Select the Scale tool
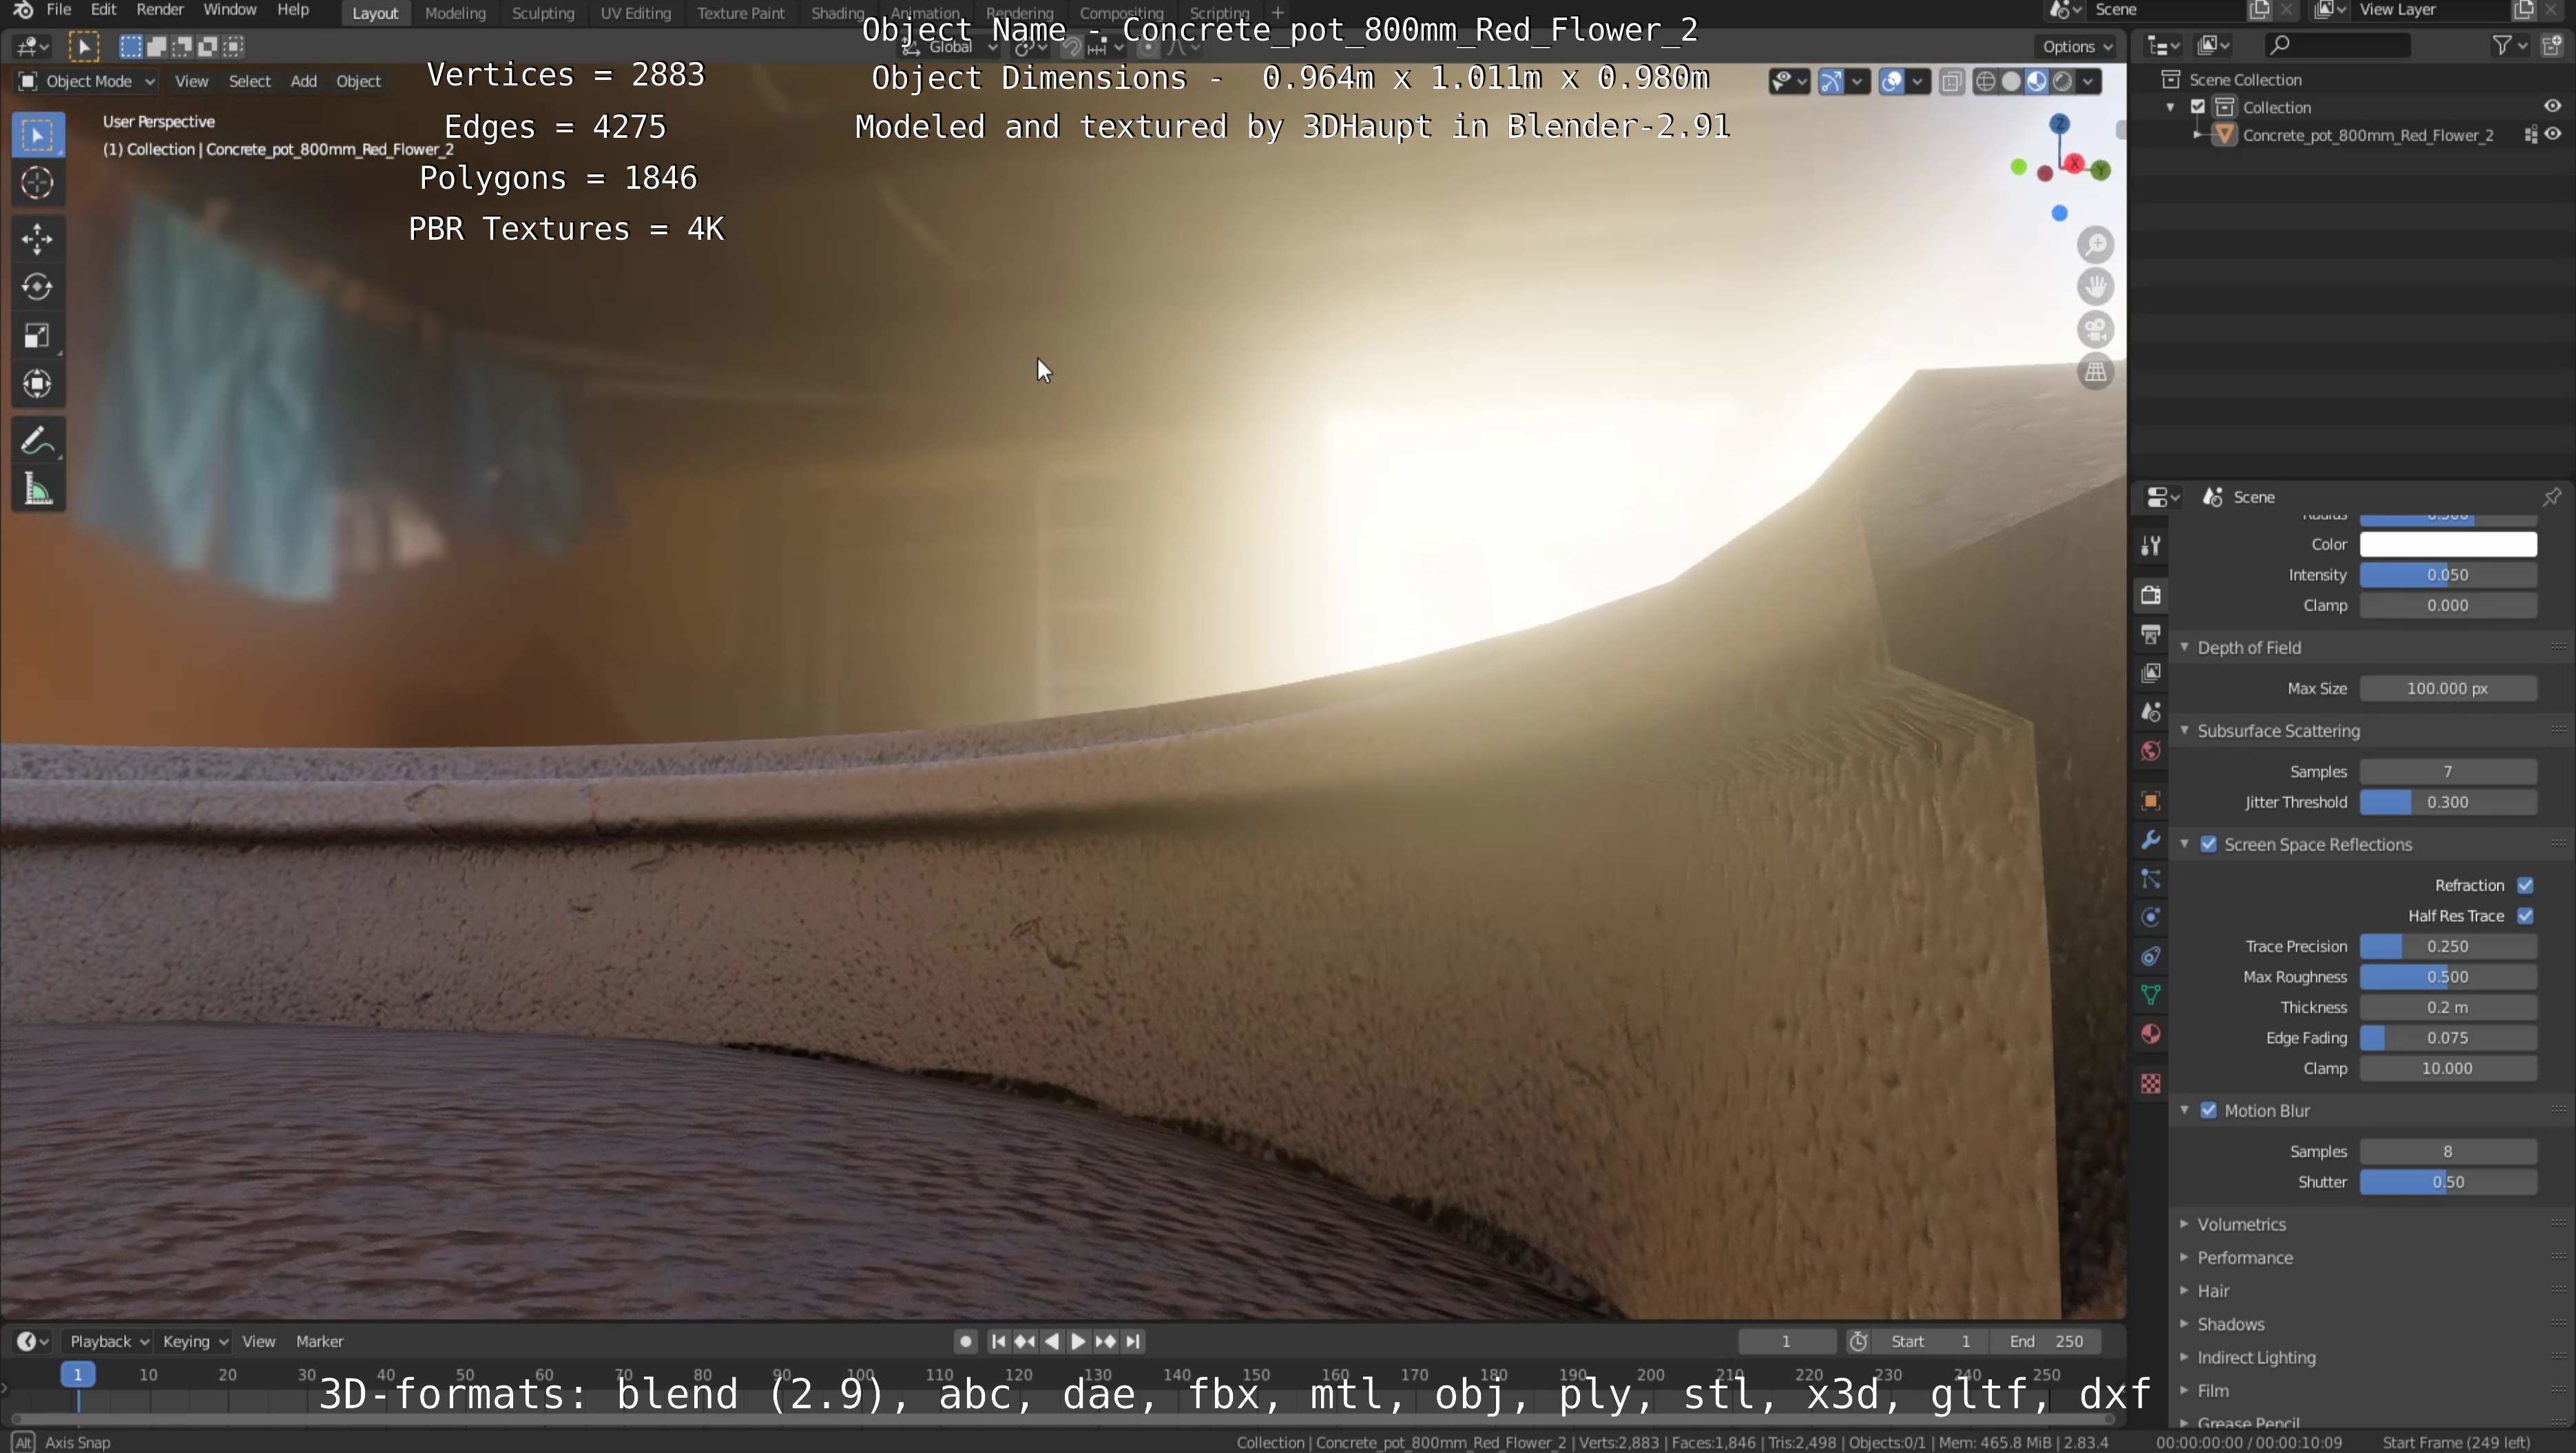 (x=37, y=335)
